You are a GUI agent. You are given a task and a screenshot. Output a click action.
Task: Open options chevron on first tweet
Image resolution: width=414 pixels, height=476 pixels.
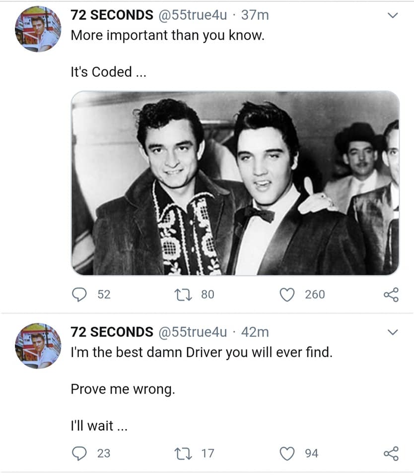pyautogui.click(x=392, y=16)
